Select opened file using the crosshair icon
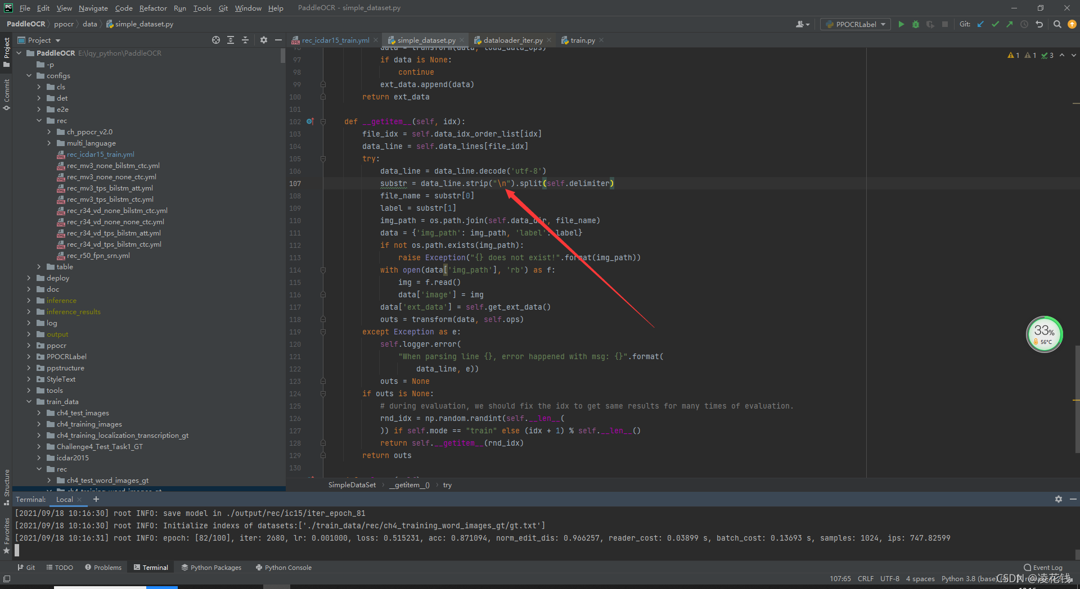Image resolution: width=1080 pixels, height=589 pixels. [x=216, y=40]
